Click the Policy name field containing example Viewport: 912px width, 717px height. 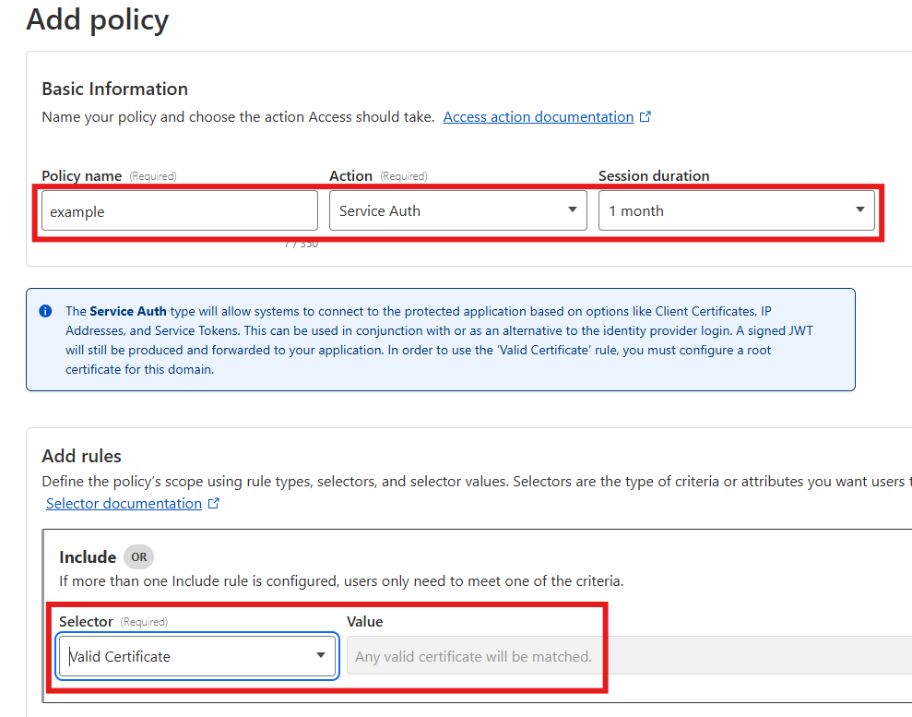(x=179, y=210)
